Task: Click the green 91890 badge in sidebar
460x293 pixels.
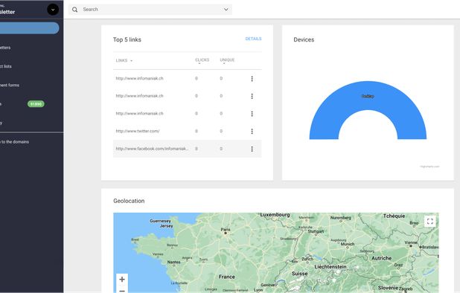Action: click(36, 104)
